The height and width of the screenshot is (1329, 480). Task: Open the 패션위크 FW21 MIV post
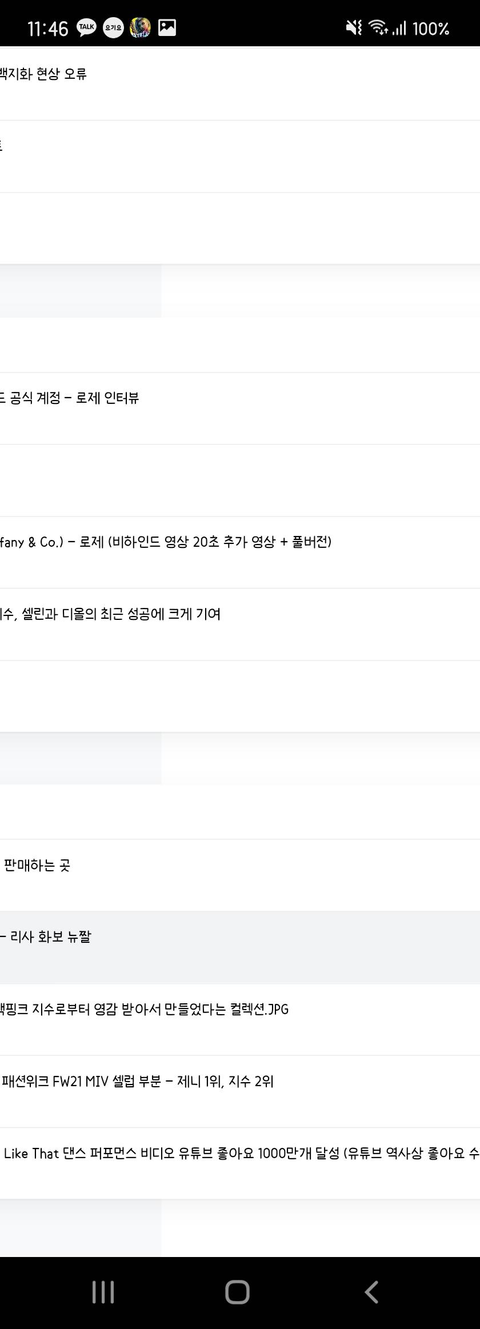click(x=240, y=1091)
